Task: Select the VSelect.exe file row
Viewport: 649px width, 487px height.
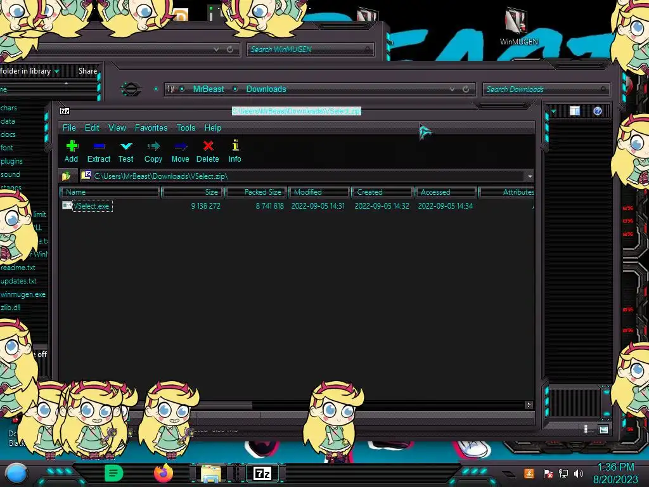Action: 91,206
